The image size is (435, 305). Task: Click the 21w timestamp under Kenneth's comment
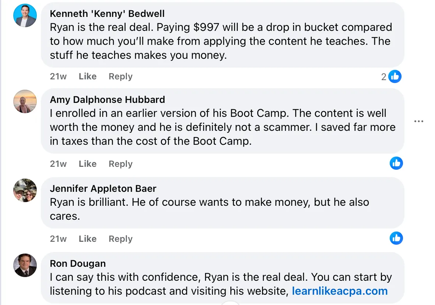58,76
